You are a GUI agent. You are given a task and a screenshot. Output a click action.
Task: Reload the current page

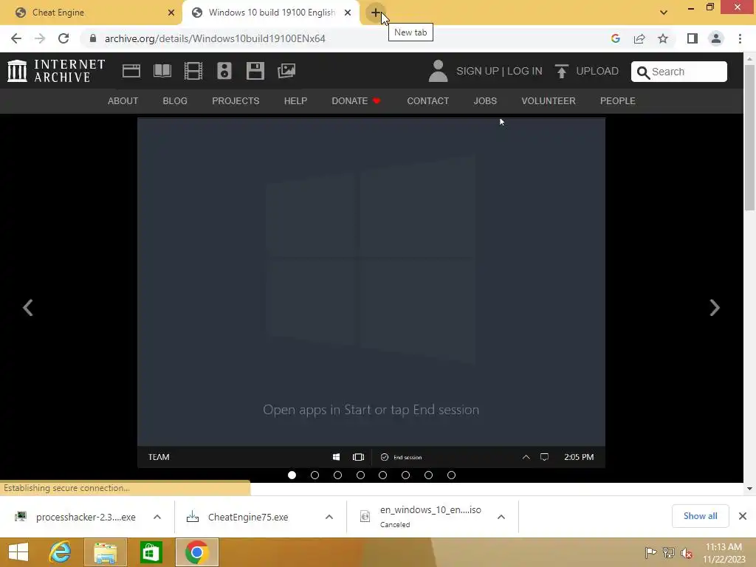(x=63, y=38)
